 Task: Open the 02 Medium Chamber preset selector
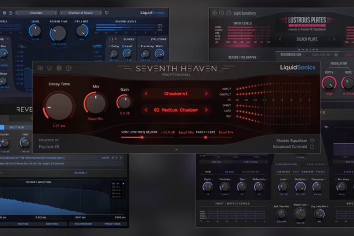pos(176,110)
